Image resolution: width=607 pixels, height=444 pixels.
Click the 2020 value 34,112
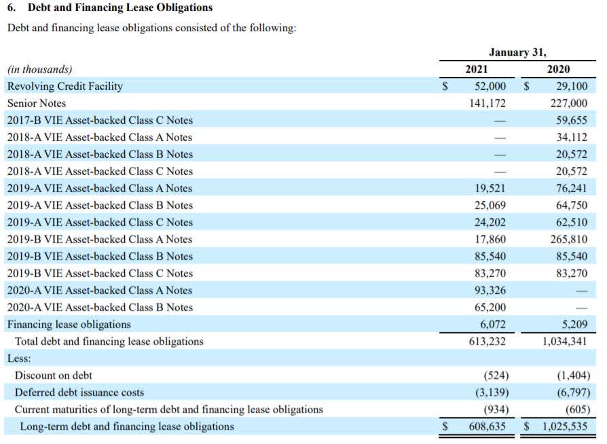(x=571, y=137)
